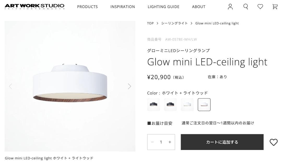
Task: Open シーリングライト breadcrumb category link
Action: (174, 23)
